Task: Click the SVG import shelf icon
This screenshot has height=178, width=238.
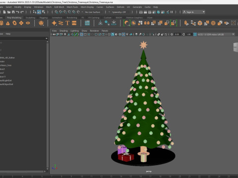Action: click(74, 23)
